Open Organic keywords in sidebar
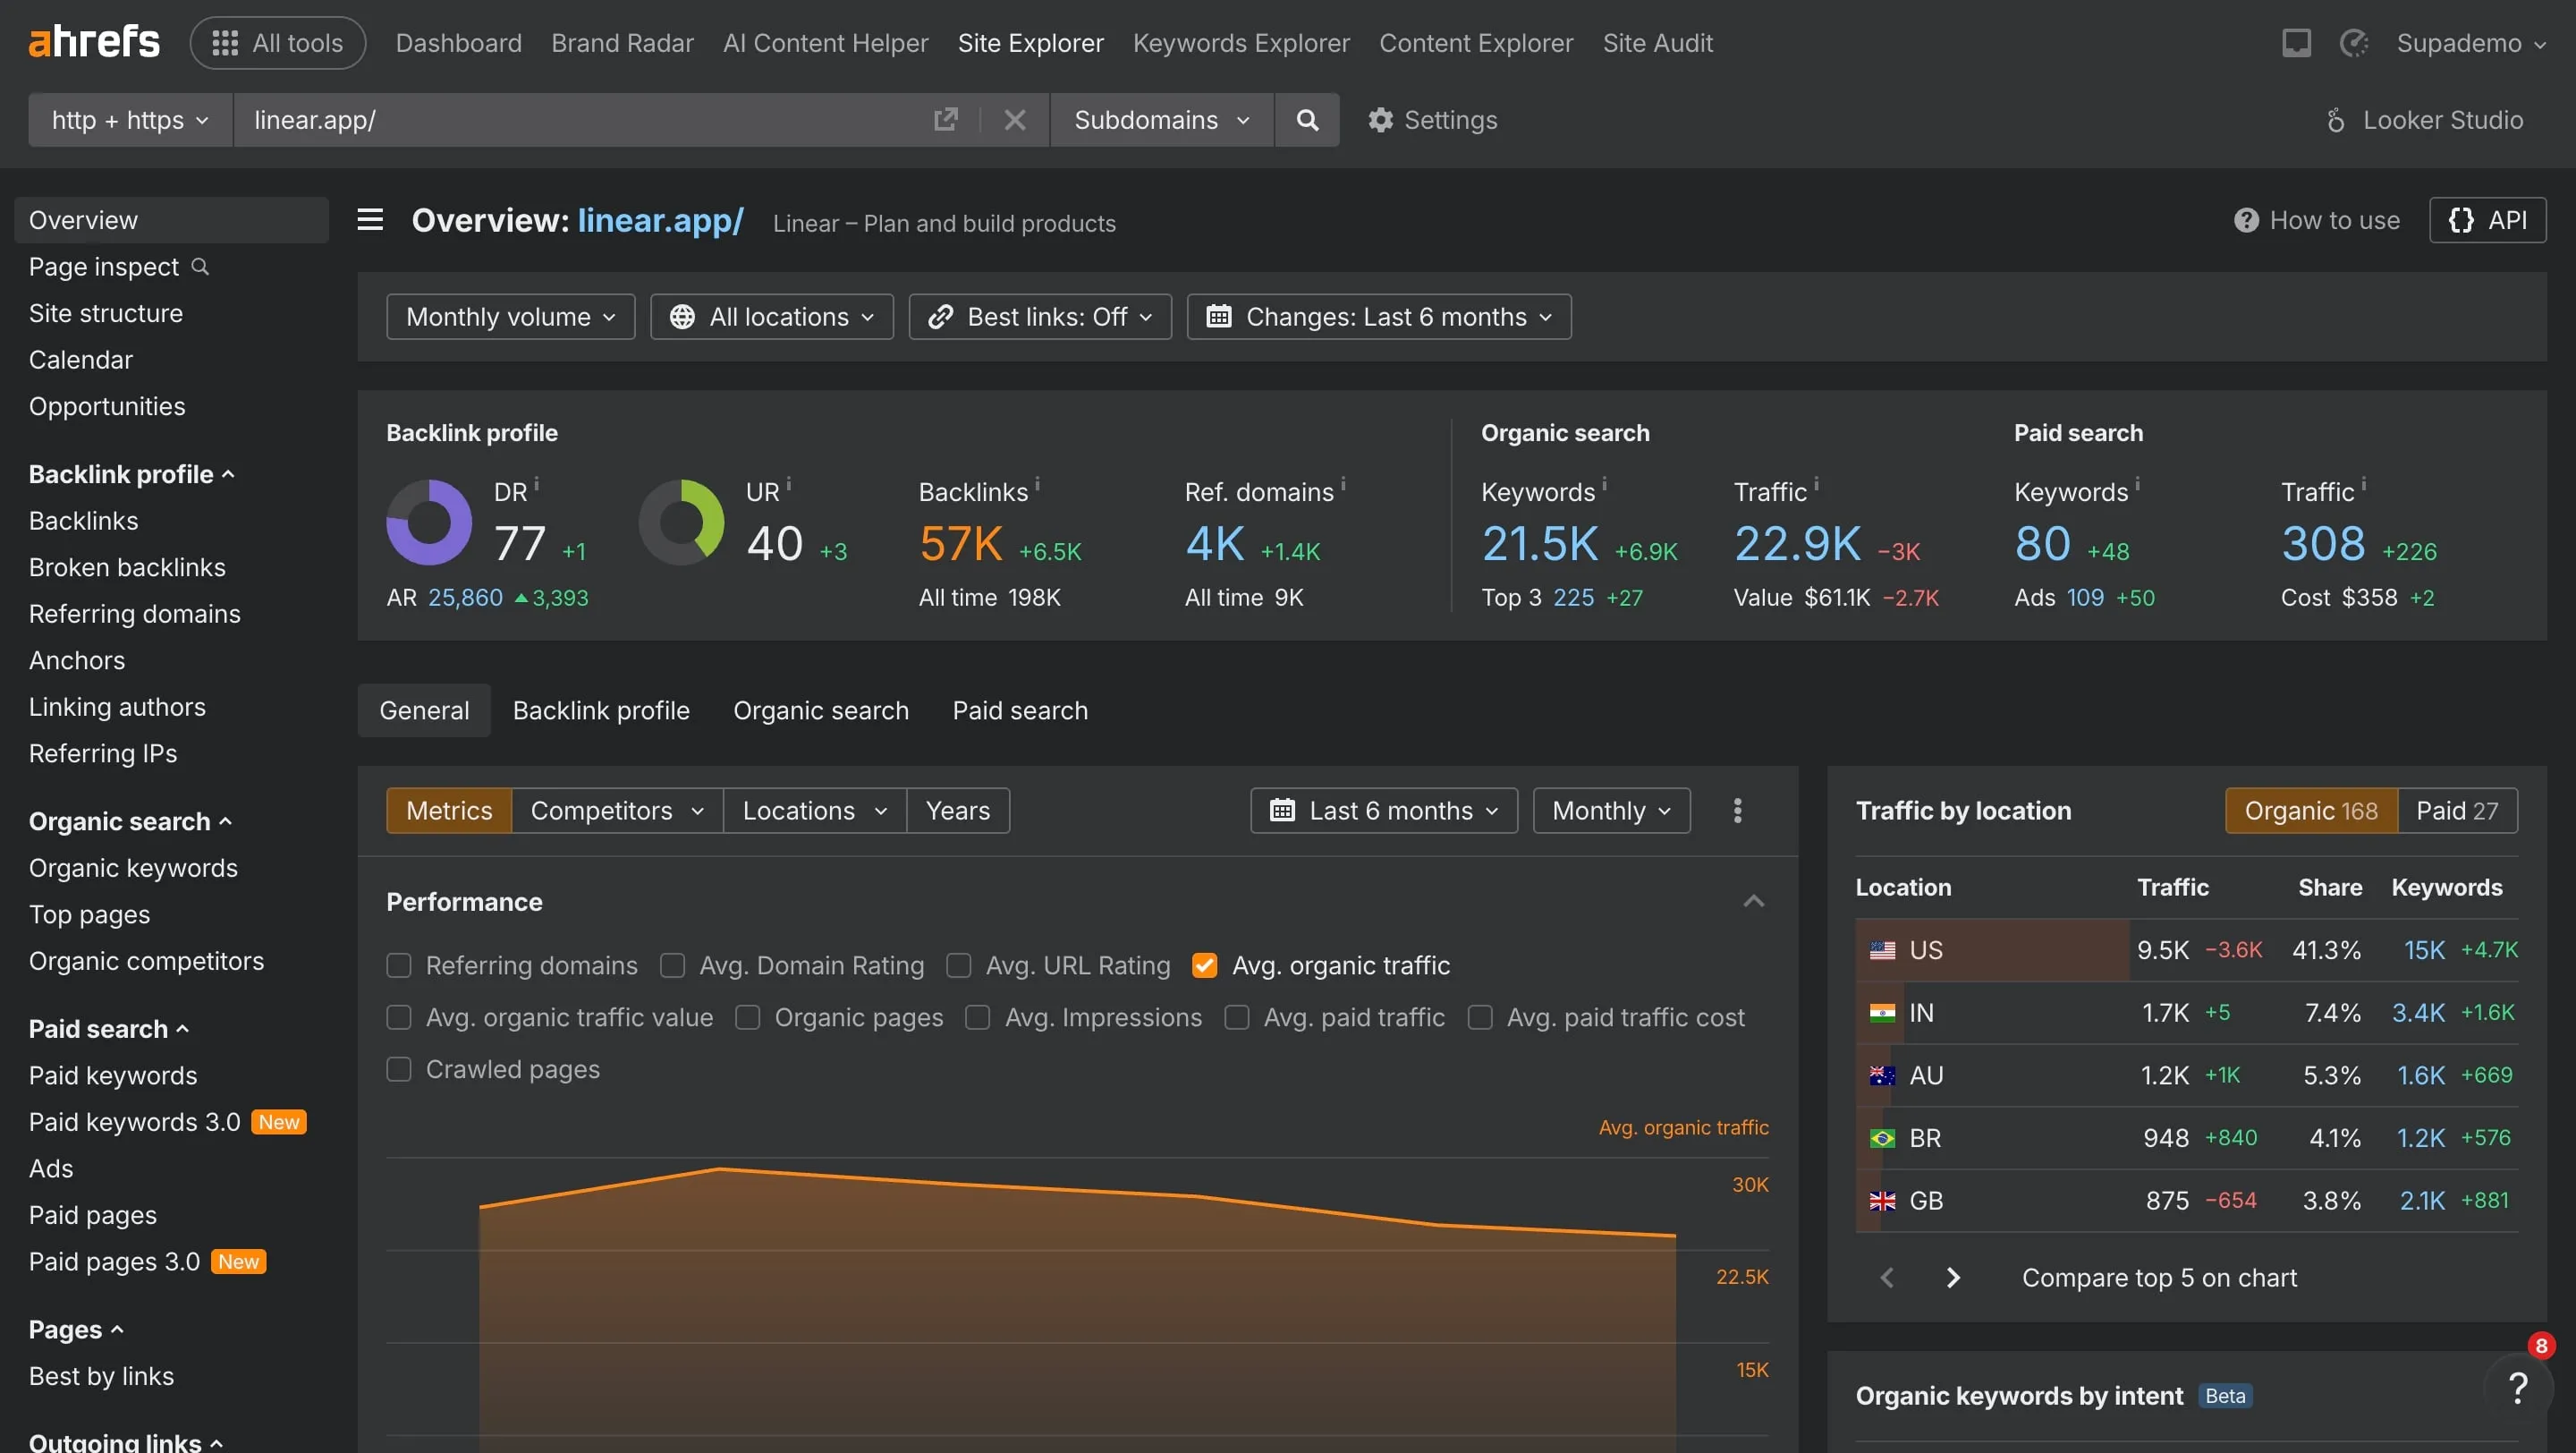The height and width of the screenshot is (1453, 2576). (x=133, y=868)
